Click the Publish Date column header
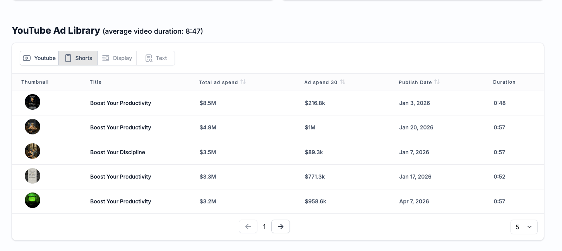The height and width of the screenshot is (251, 562). pyautogui.click(x=415, y=82)
